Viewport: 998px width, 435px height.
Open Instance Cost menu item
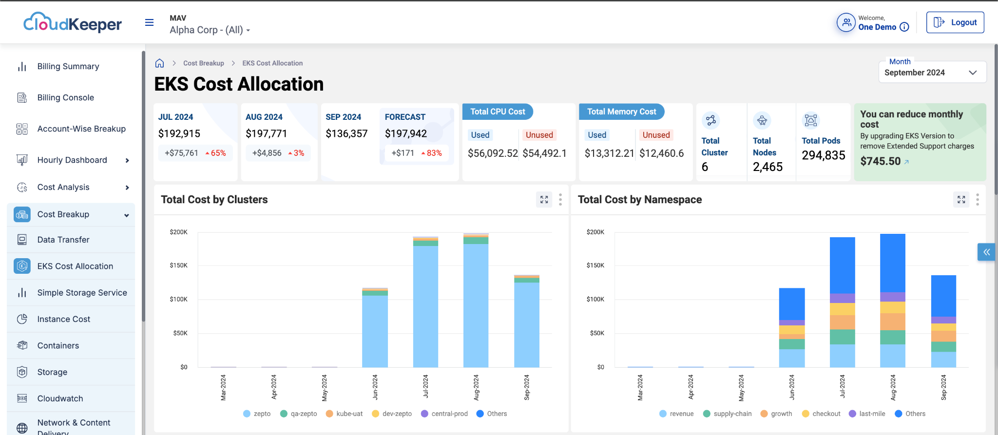(x=71, y=319)
